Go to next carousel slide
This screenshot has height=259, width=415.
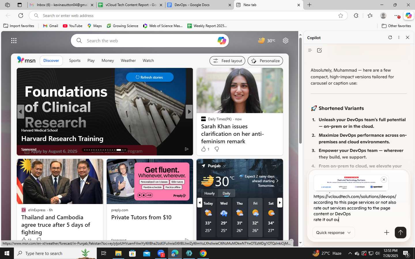click(189, 112)
